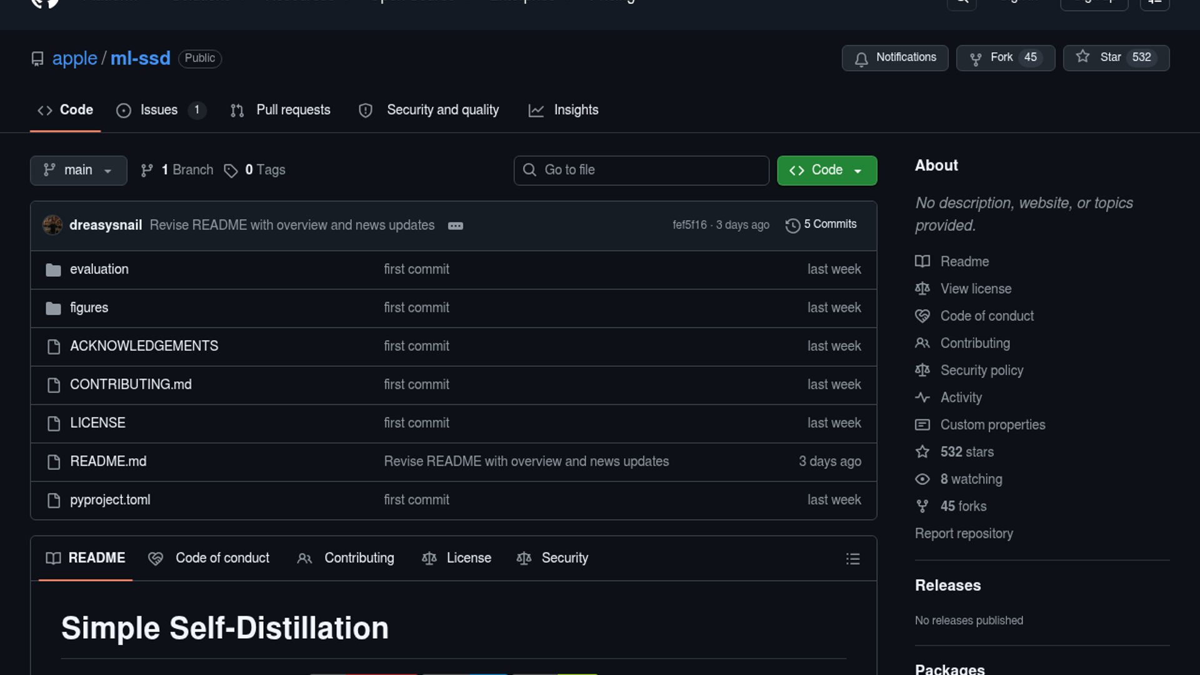Click the tag icon next to 0 Tags
This screenshot has width=1200, height=675.
pyautogui.click(x=231, y=171)
